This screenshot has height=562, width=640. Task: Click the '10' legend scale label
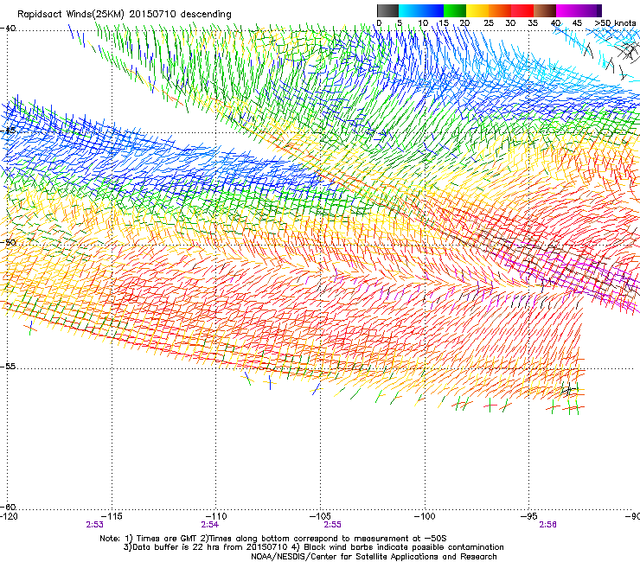pos(423,22)
